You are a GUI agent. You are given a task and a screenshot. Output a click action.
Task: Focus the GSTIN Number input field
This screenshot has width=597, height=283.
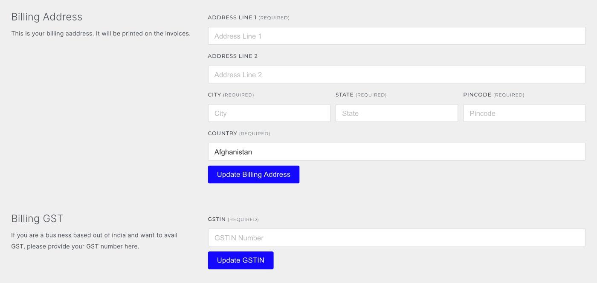pos(397,237)
